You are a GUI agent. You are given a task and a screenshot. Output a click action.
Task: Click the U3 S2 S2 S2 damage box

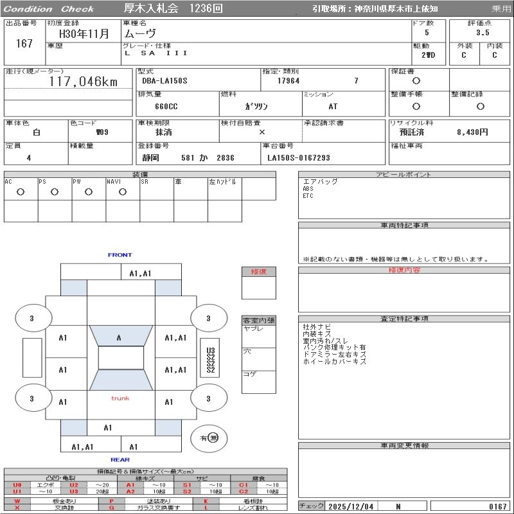(210, 360)
